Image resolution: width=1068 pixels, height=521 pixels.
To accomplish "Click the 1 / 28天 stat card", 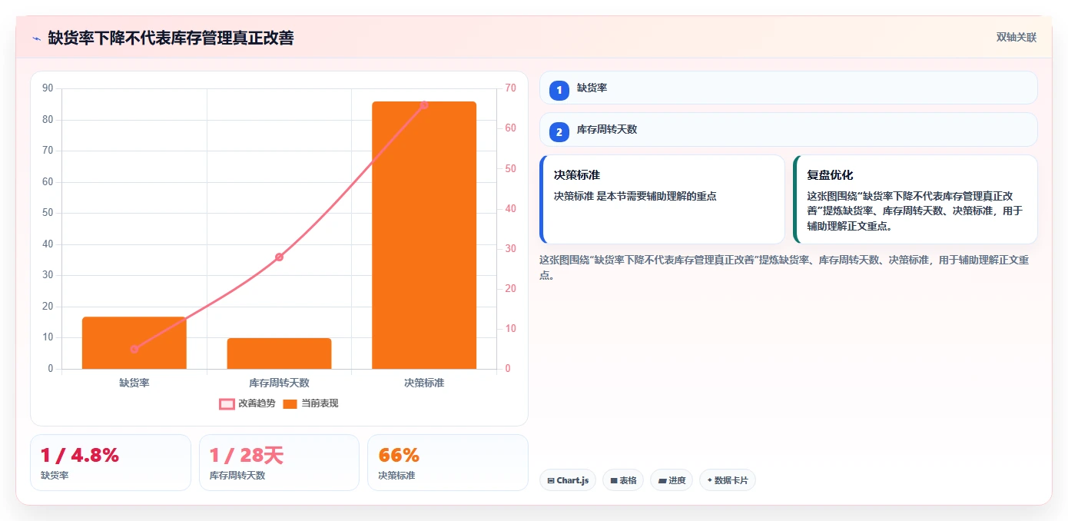I will pos(279,463).
